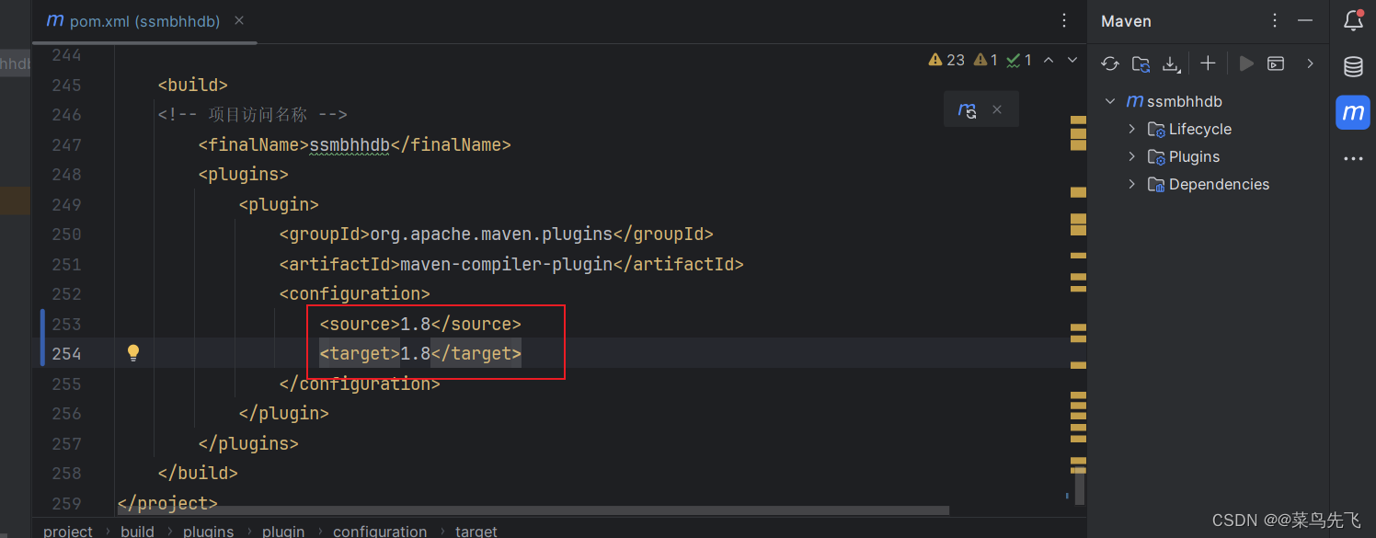
Task: Click <source>1.8</source> line
Action: (x=420, y=324)
